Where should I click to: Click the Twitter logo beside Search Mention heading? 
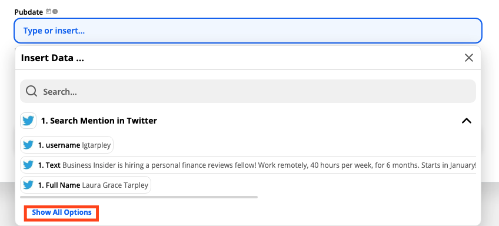(x=28, y=121)
